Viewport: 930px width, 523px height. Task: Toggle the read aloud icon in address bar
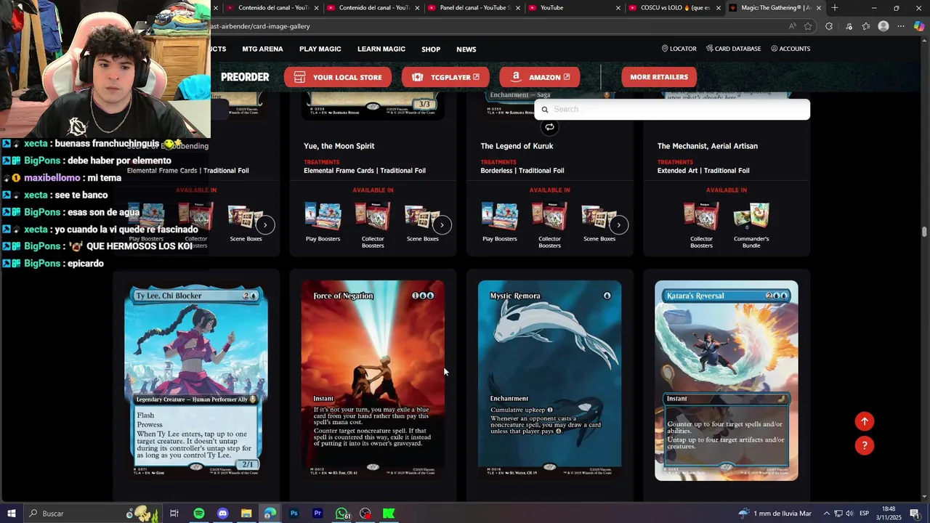[792, 26]
